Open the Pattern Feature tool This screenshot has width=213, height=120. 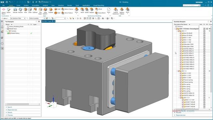(x=67, y=9)
